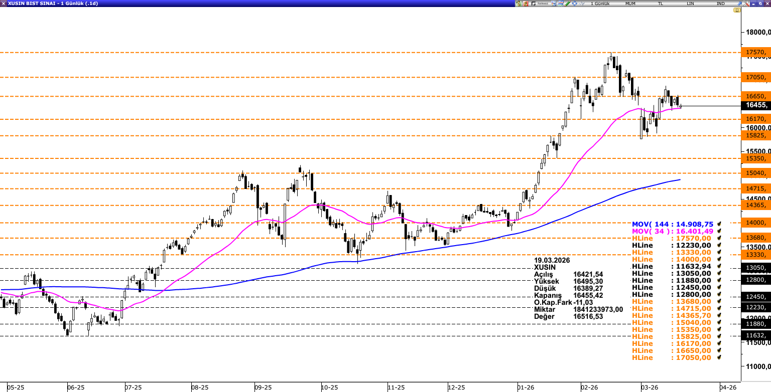Open the TL currency dropdown

point(661,4)
